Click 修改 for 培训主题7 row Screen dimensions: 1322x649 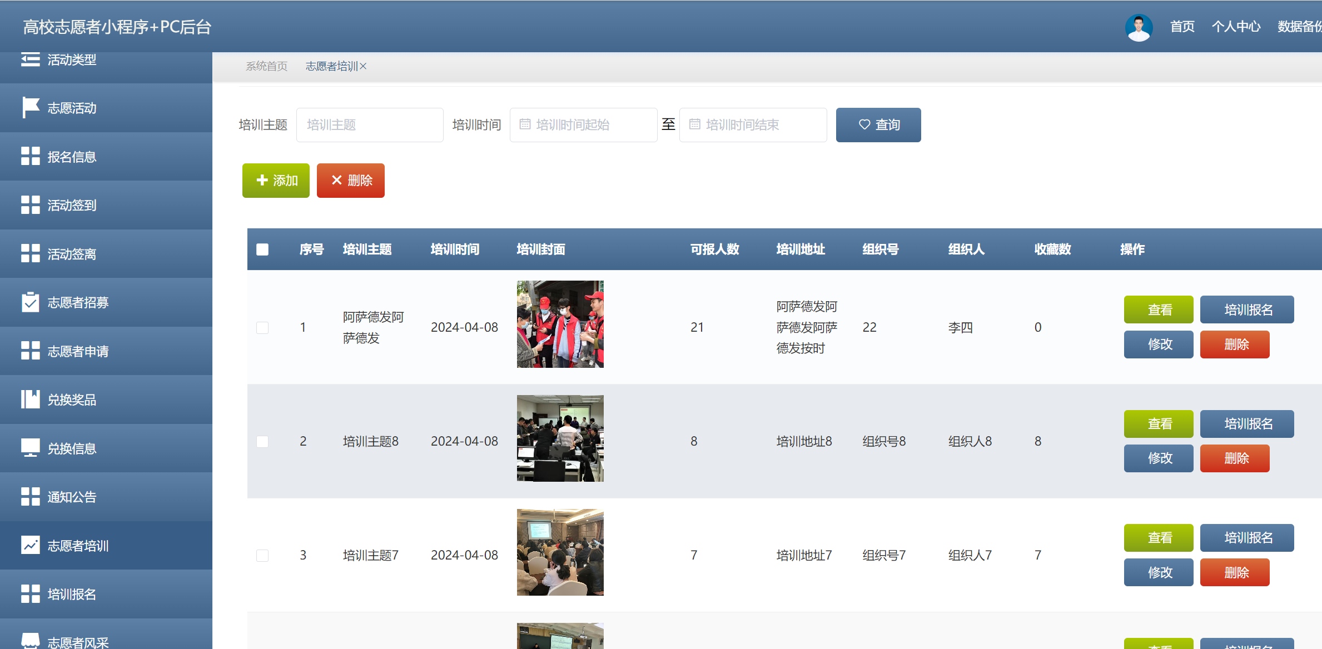pyautogui.click(x=1159, y=572)
